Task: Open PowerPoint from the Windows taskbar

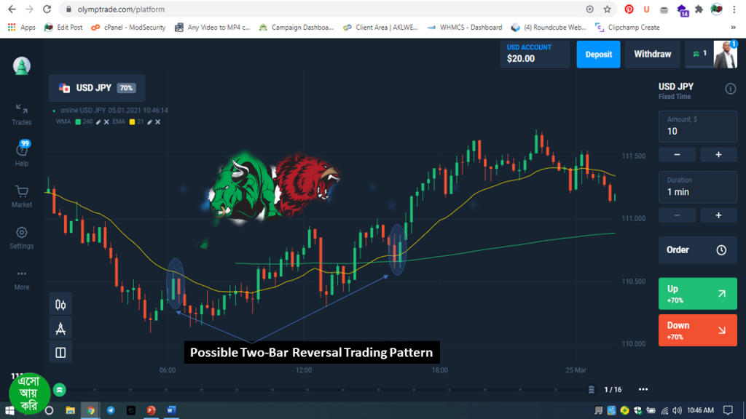Action: [152, 410]
